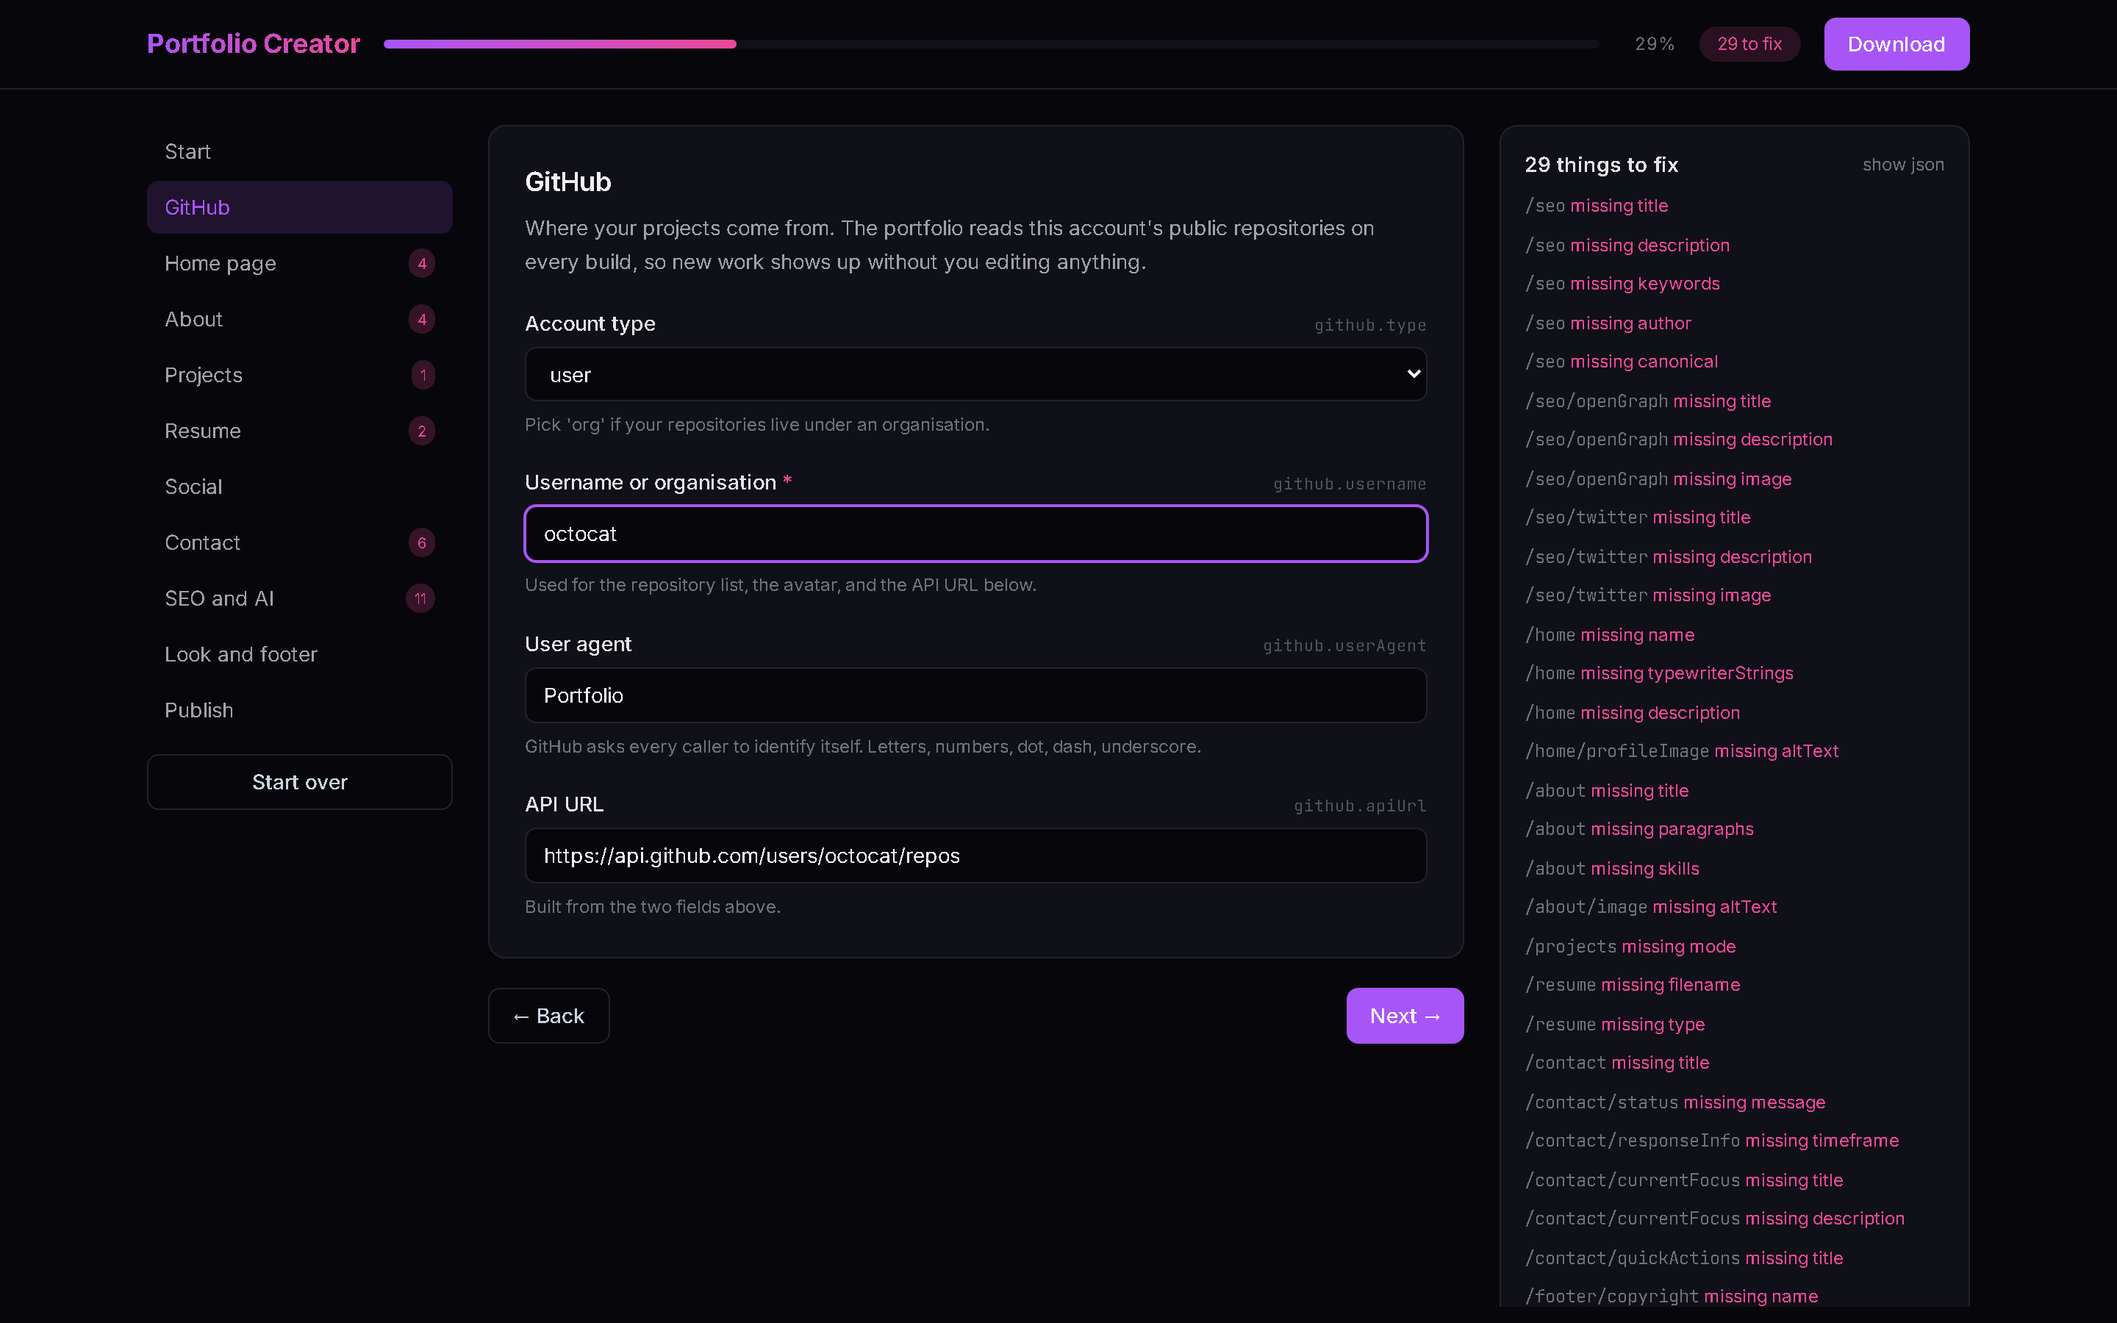
Task: Click '/seo/openGraph missing image' issue
Action: point(1658,478)
